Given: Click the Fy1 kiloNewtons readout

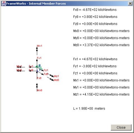Looking at the screenshot, I should coord(95,66).
